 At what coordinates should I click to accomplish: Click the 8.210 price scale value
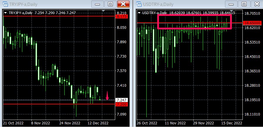tap(122, 13)
